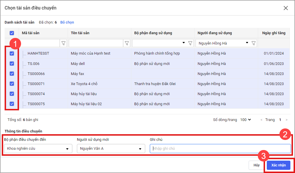Close the Chọn tài sản điều chuyển dialog
Image resolution: width=295 pixels, height=173 pixels.
[286, 8]
